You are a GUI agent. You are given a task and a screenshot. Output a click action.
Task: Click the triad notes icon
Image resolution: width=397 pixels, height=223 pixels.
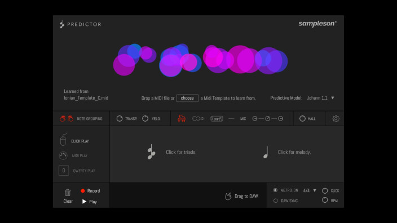coord(151,152)
